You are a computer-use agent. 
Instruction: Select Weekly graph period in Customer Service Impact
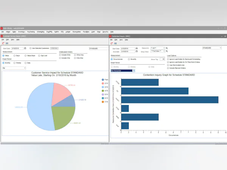(x=14, y=63)
